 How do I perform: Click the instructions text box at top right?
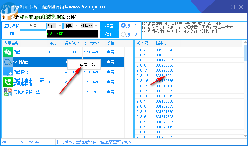point(194,30)
